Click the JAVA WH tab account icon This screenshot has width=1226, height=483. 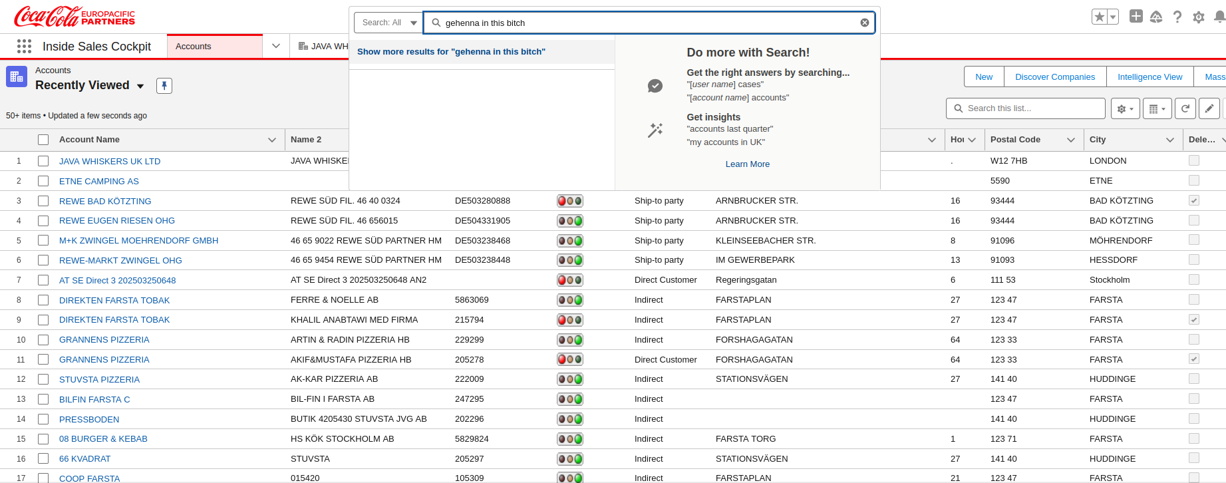click(303, 46)
